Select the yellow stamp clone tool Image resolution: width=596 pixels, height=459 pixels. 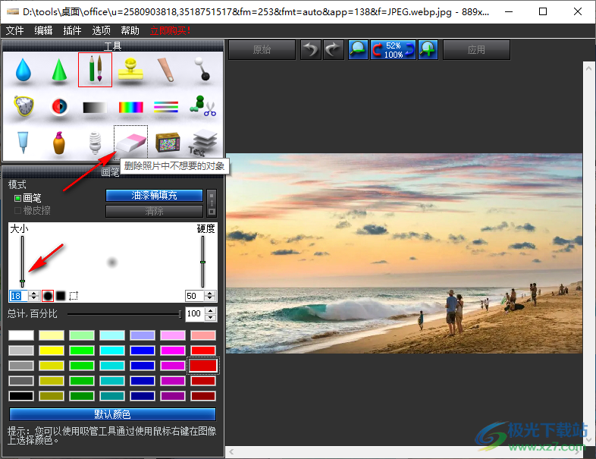point(130,69)
